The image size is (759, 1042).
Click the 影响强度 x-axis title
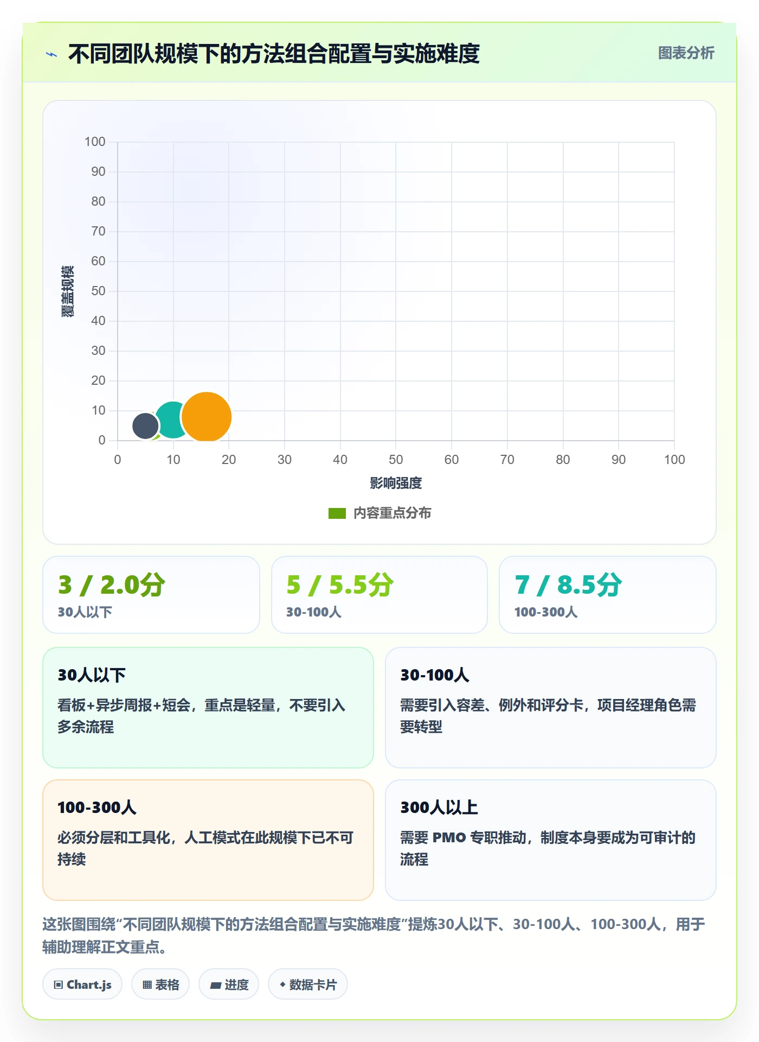[396, 483]
